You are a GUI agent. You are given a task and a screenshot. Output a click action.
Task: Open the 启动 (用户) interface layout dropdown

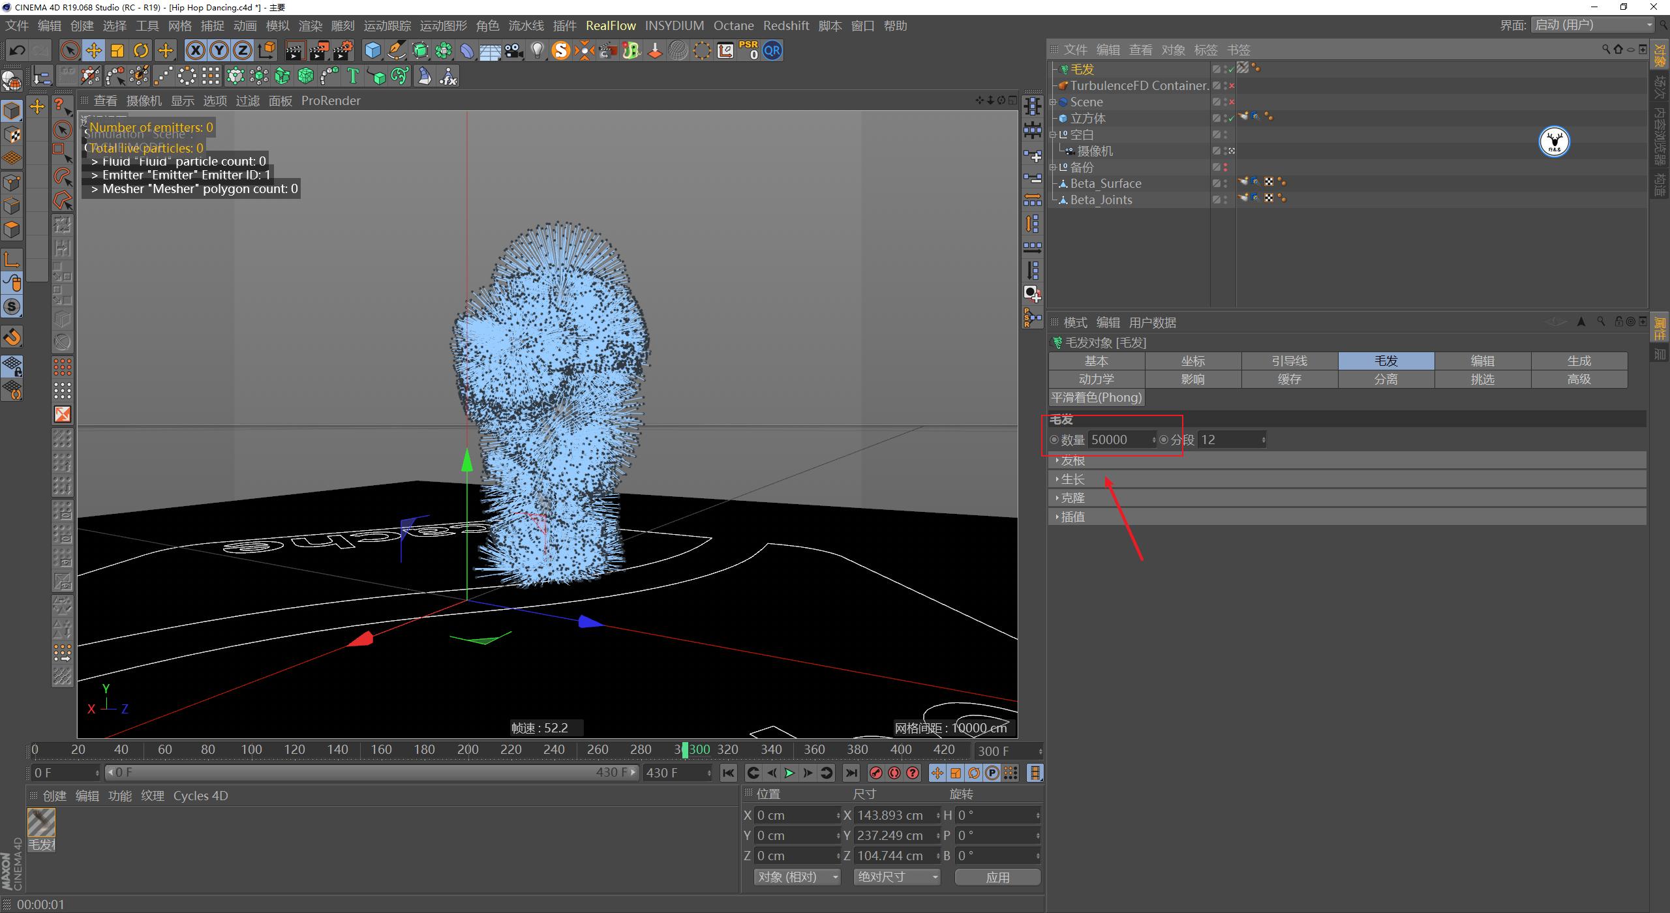pyautogui.click(x=1592, y=25)
